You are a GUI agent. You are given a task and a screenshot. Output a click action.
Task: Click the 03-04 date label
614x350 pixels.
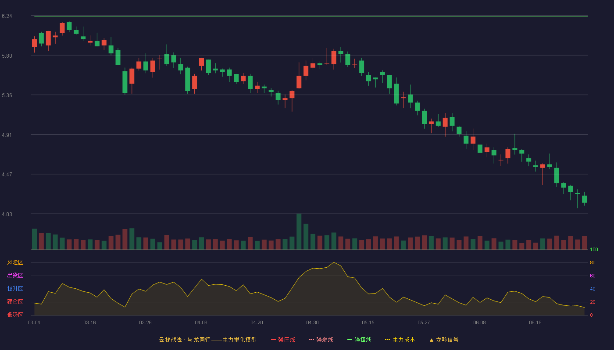34,322
